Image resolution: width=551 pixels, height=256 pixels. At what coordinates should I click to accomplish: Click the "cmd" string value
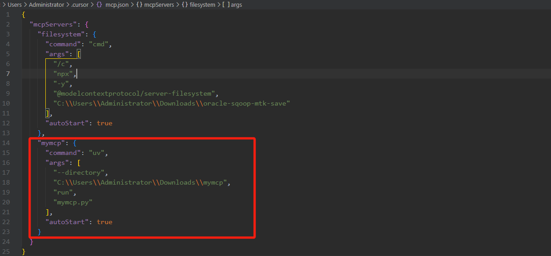[98, 44]
